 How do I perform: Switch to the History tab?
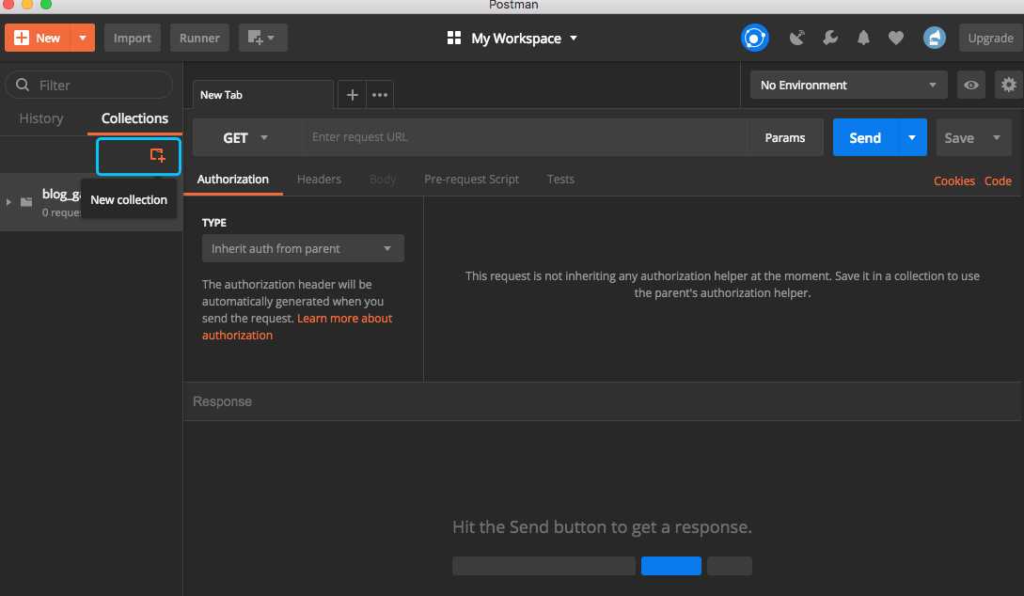tap(41, 118)
